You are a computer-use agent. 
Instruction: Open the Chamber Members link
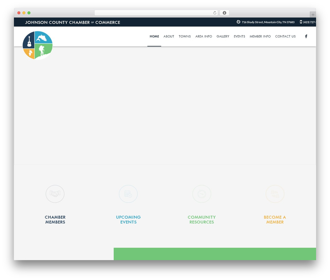coord(55,220)
